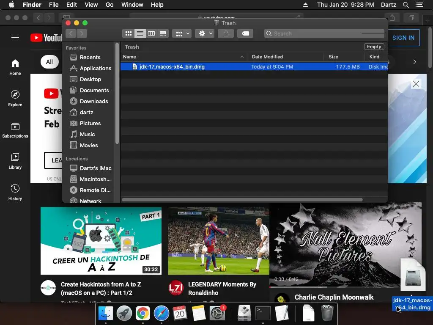433x325 pixels.
Task: Open Applications in Finder sidebar
Action: 90,68
